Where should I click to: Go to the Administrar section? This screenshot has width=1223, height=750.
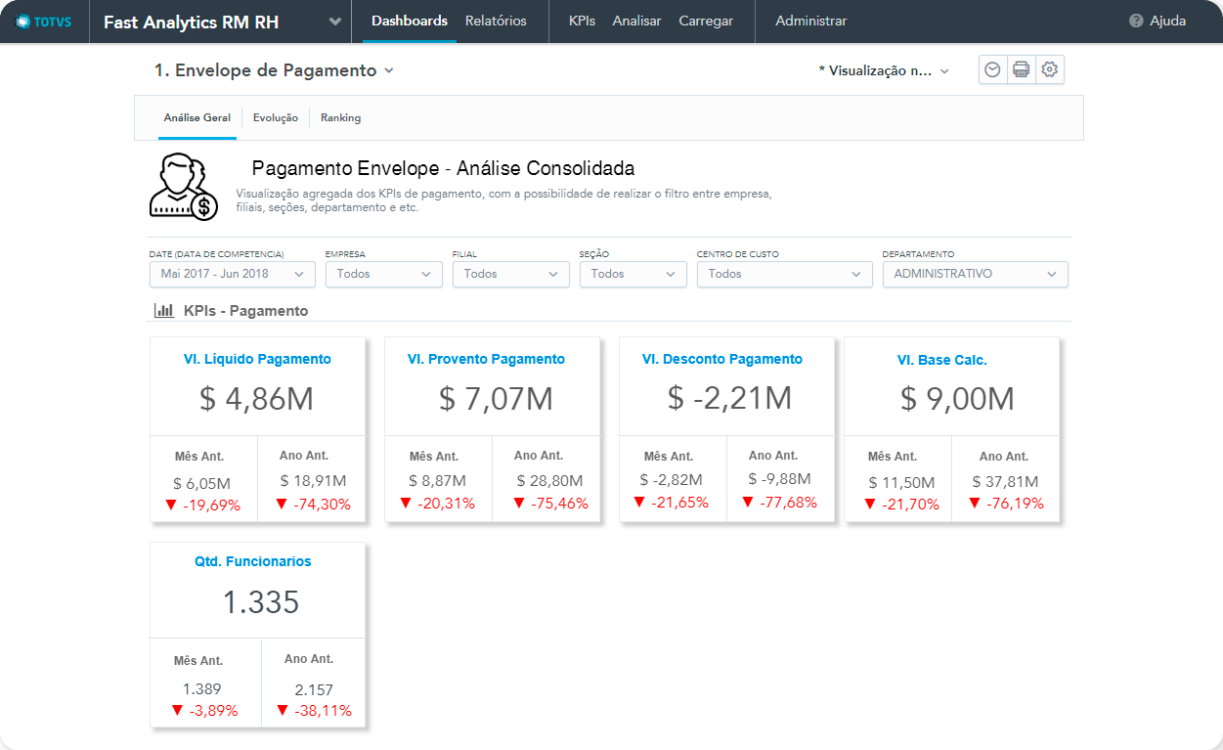tap(810, 21)
